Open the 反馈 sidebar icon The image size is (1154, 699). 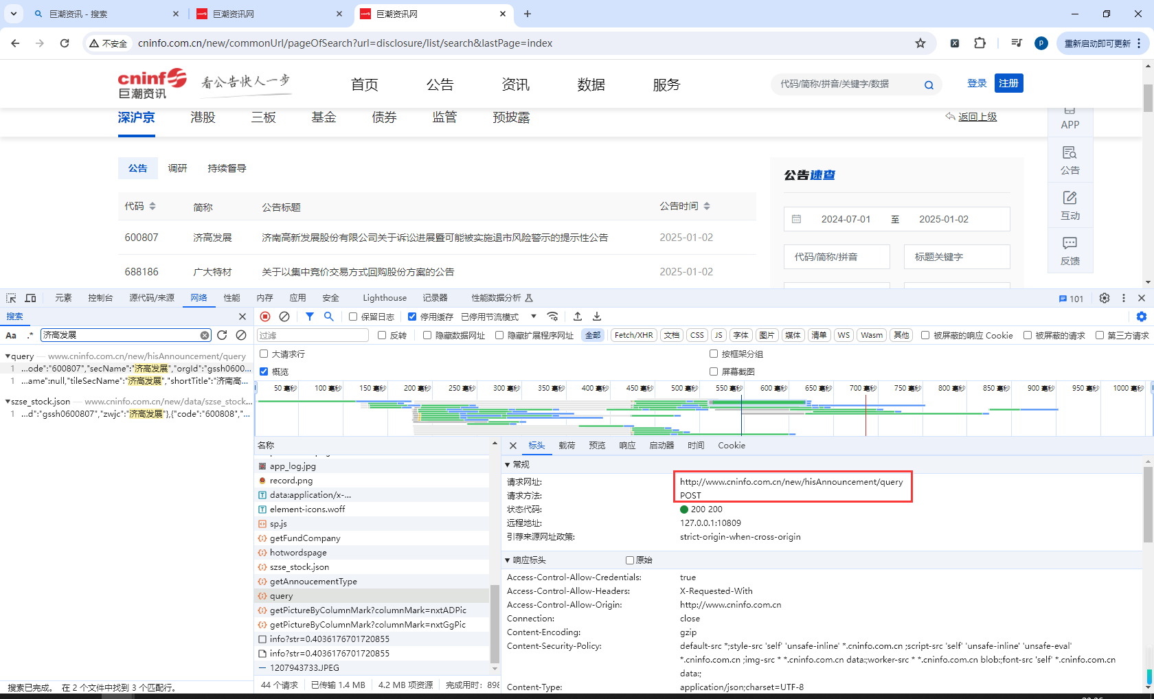pyautogui.click(x=1070, y=251)
